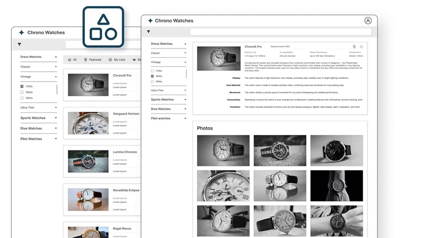Image resolution: width=424 pixels, height=238 pixels.
Task: Collapse Dress Watches in the front window sidebar
Action: pyautogui.click(x=185, y=44)
